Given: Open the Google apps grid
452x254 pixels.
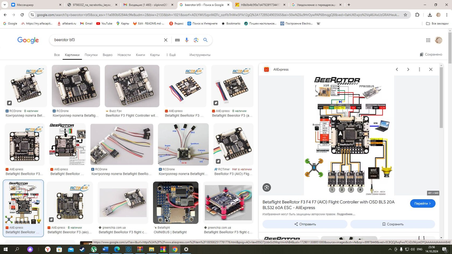Looking at the screenshot, I should (428, 40).
